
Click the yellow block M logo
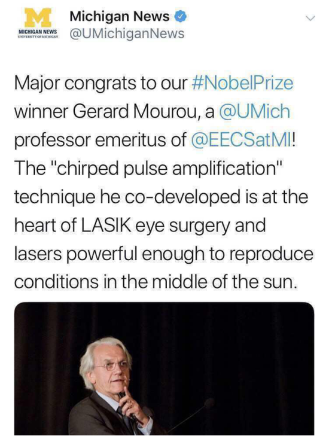(38, 17)
